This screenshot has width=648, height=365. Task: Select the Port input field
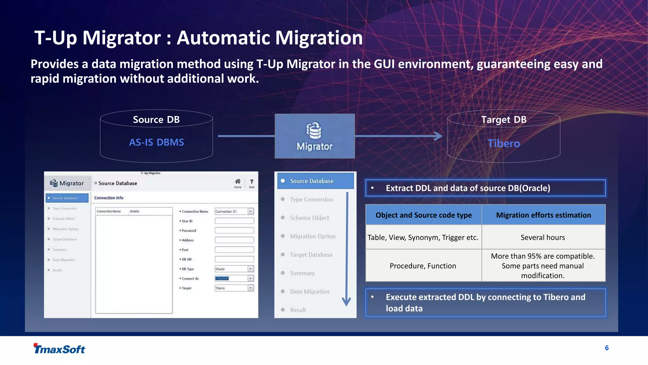point(234,250)
